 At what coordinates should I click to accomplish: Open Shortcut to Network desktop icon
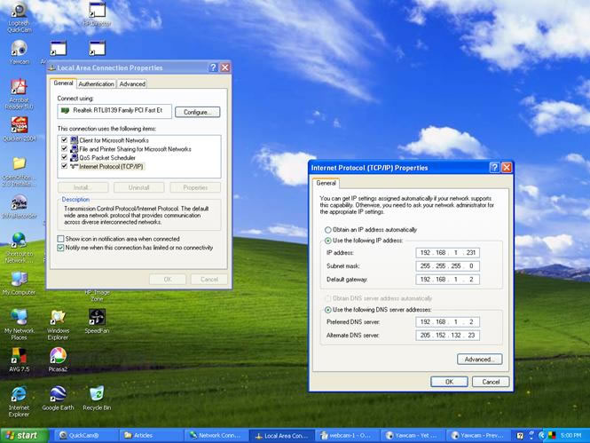19,248
